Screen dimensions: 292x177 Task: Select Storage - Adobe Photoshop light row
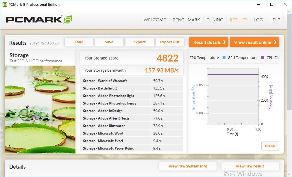coord(132,96)
